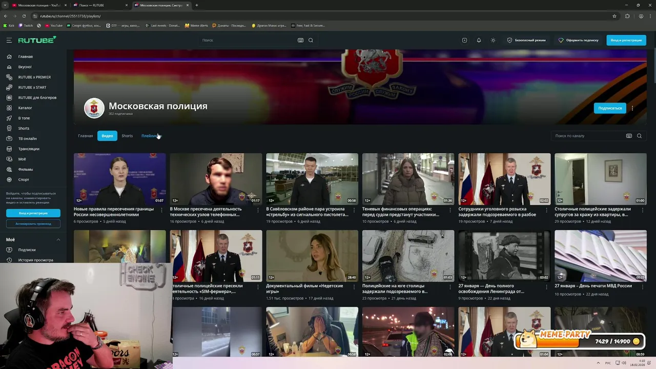This screenshot has width=656, height=369.
Task: Open keyboard icon in channel search
Action: [x=629, y=136]
